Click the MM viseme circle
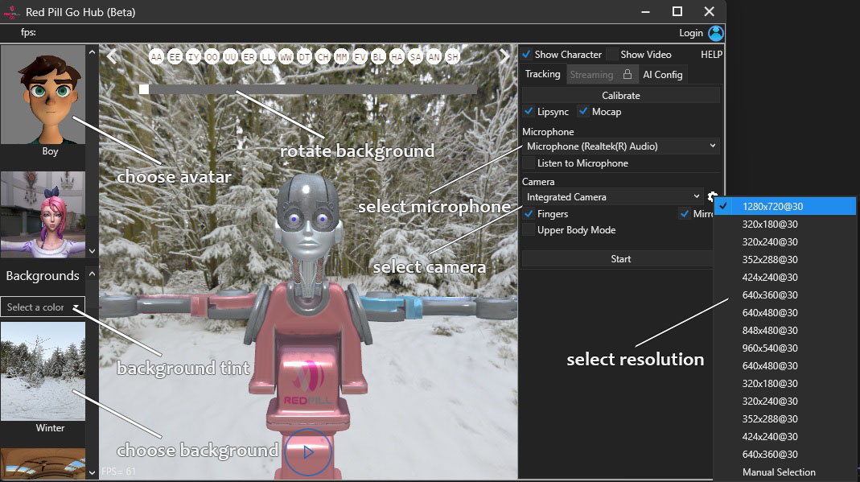 point(341,56)
